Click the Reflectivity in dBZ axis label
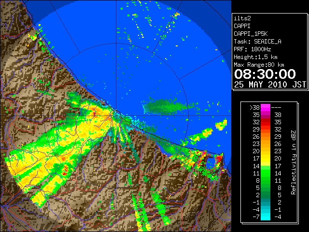 [x=294, y=162]
